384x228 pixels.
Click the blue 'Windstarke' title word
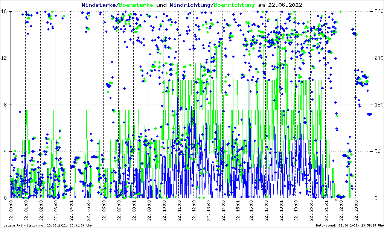[99, 5]
